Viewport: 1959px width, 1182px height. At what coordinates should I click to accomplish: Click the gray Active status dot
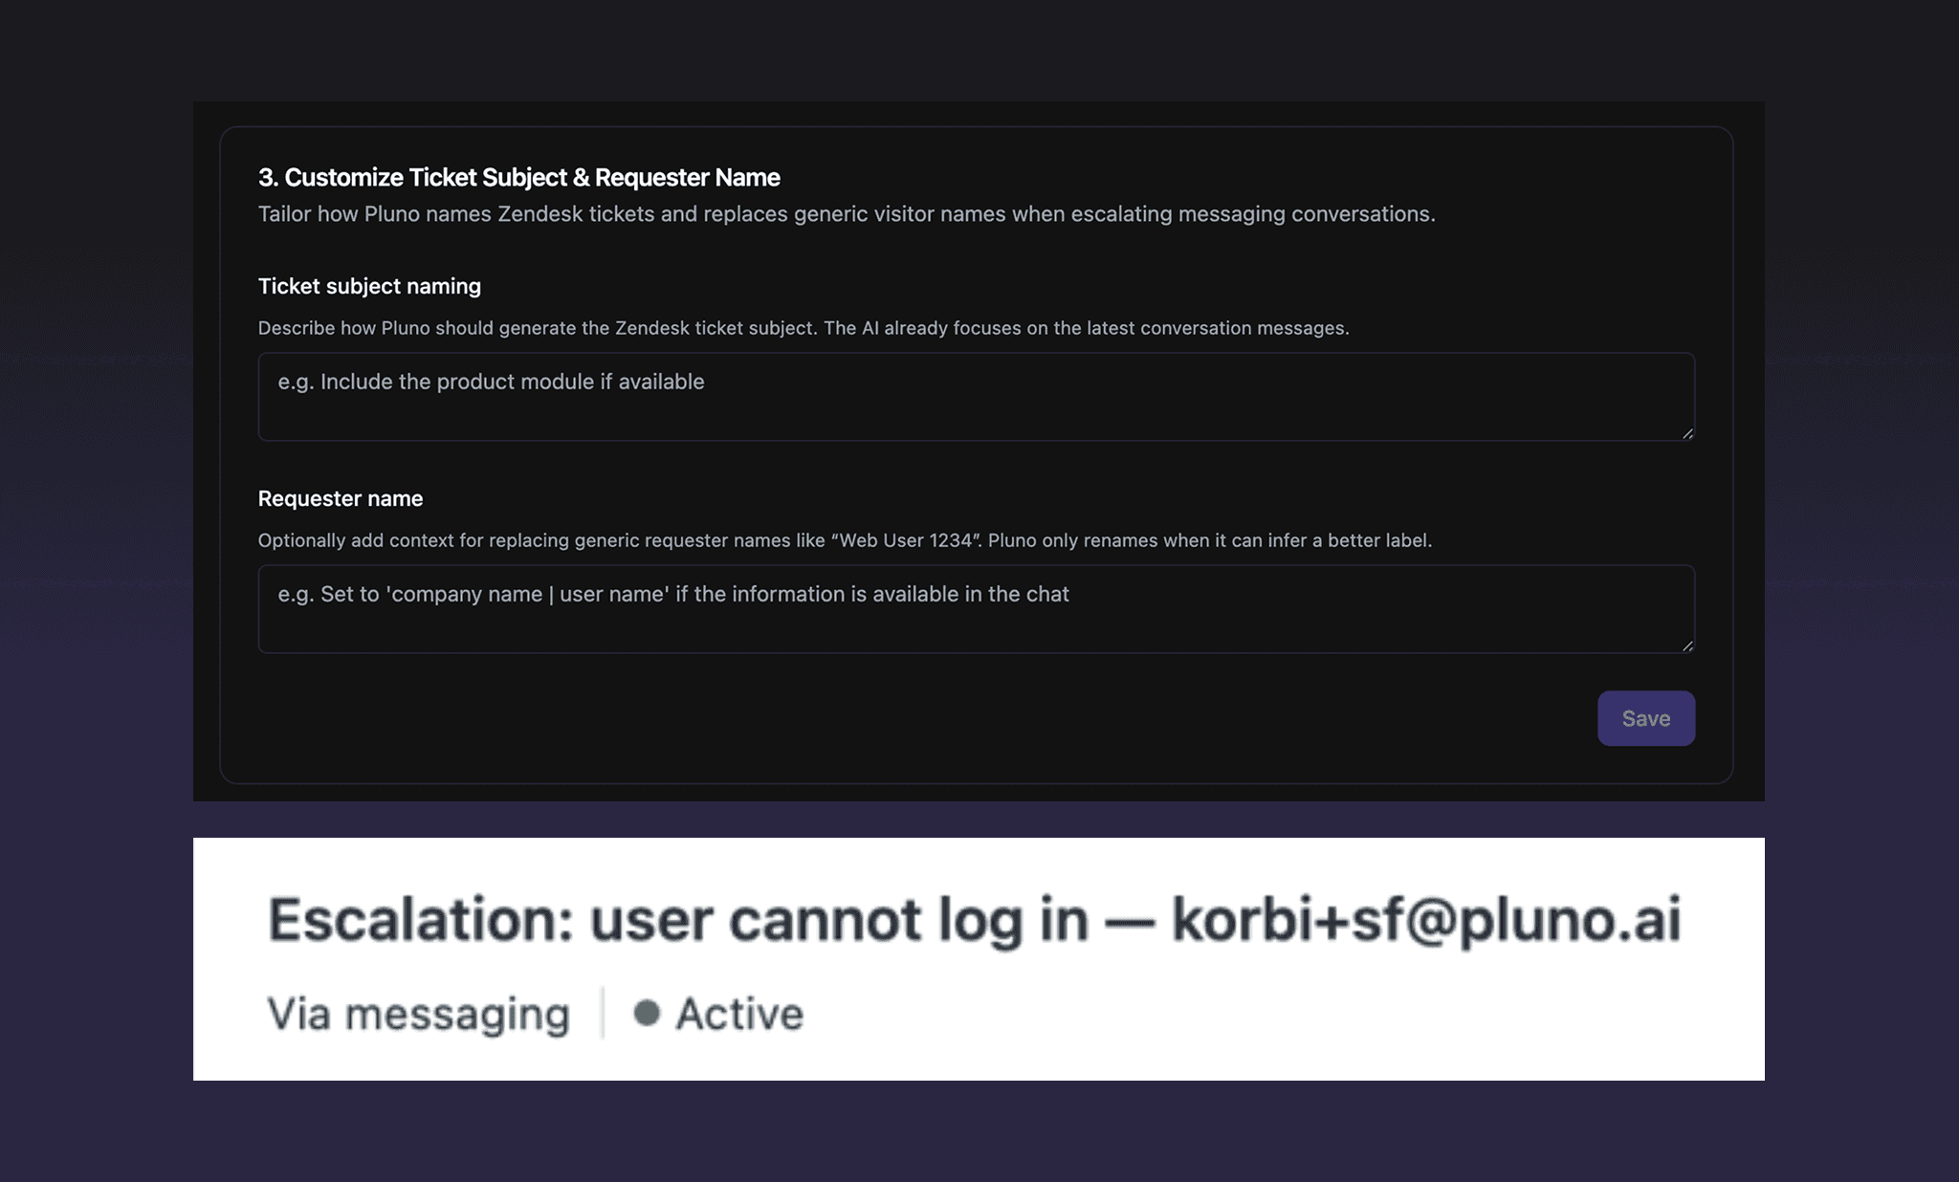point(647,1013)
